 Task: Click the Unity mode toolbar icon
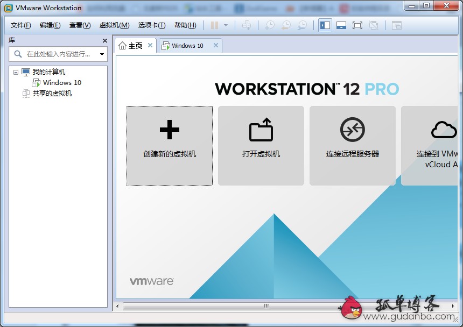(374, 25)
